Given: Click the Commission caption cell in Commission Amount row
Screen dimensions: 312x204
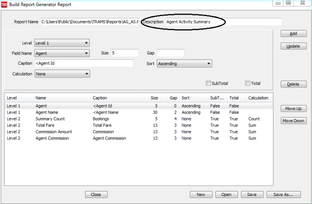Looking at the screenshot, I should 103,131.
